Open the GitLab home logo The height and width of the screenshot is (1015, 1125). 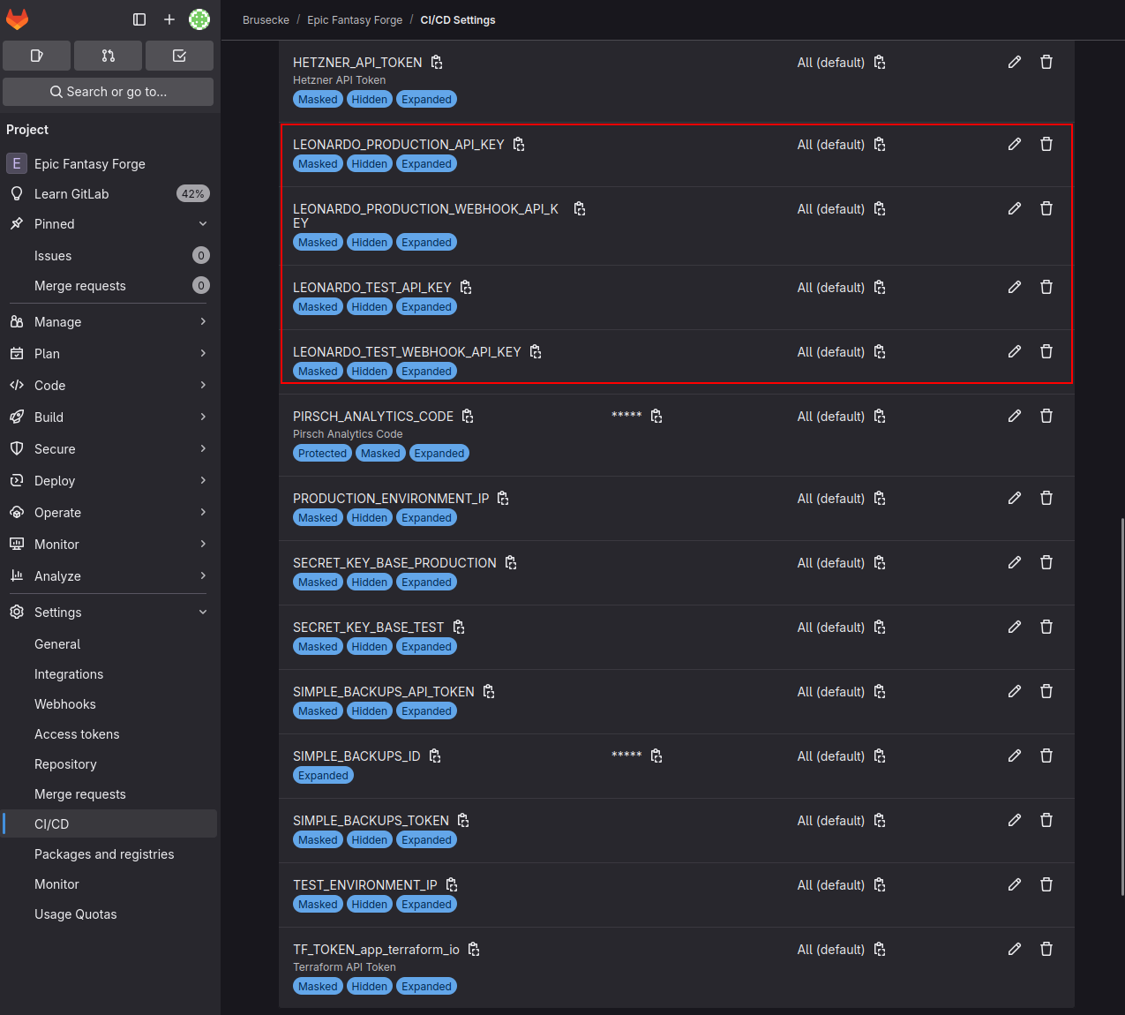coord(18,19)
